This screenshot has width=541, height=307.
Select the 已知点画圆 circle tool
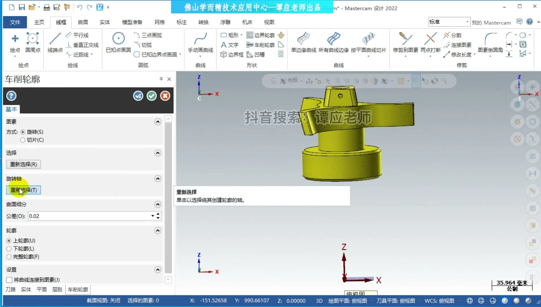(118, 43)
